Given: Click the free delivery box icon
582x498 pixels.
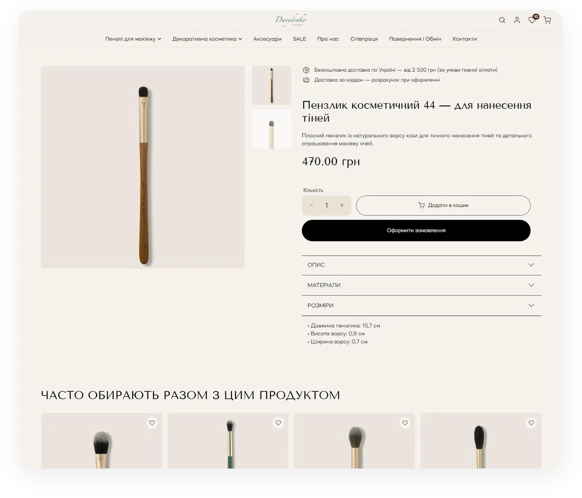Looking at the screenshot, I should 306,70.
